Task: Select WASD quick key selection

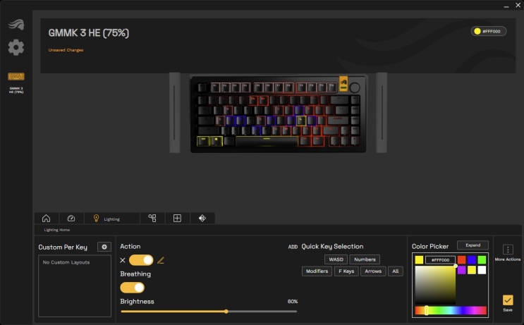Action: tap(336, 259)
